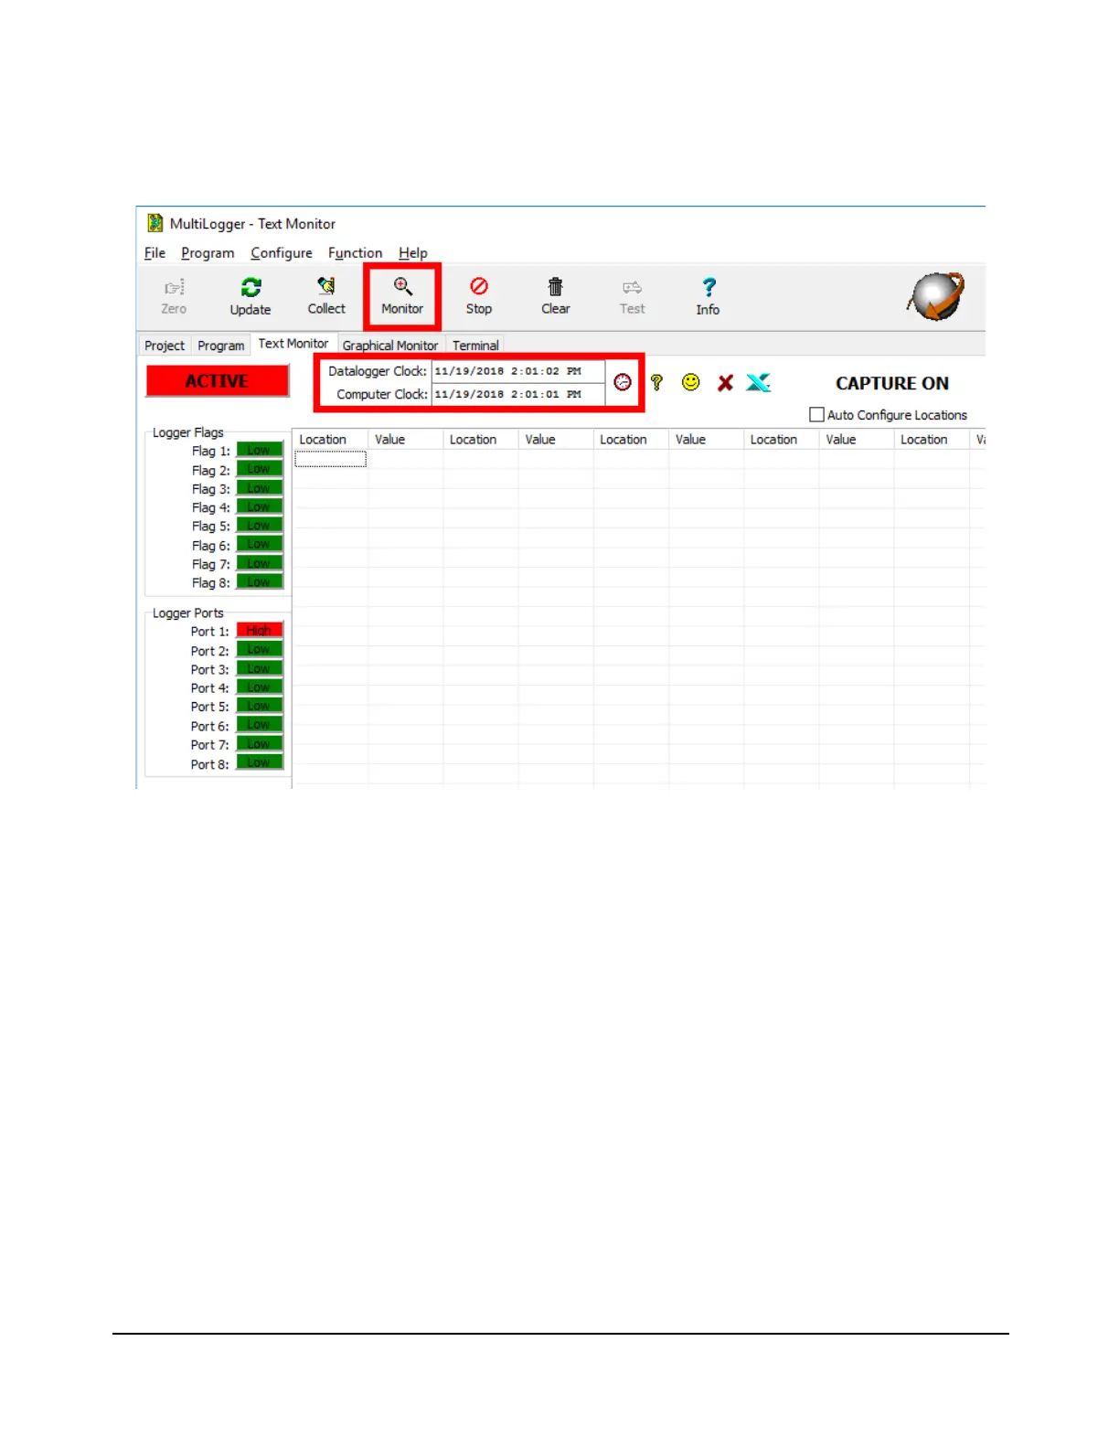
Task: Toggle Flag 4 Low indicator
Action: (x=260, y=506)
